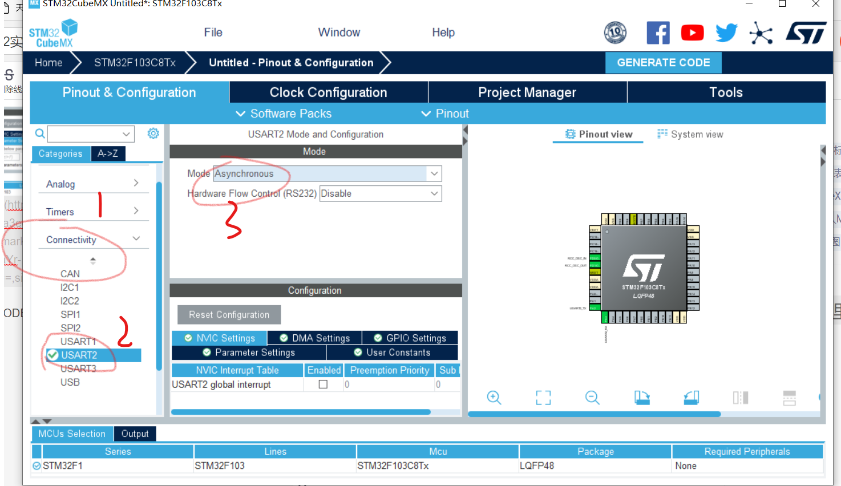Image resolution: width=841 pixels, height=486 pixels.
Task: Switch to the Tools tab
Action: coord(726,92)
